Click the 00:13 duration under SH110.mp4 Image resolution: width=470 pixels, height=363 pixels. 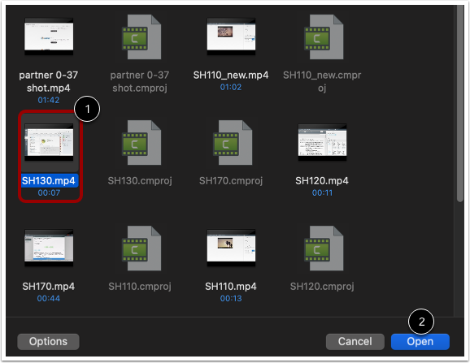click(x=231, y=298)
